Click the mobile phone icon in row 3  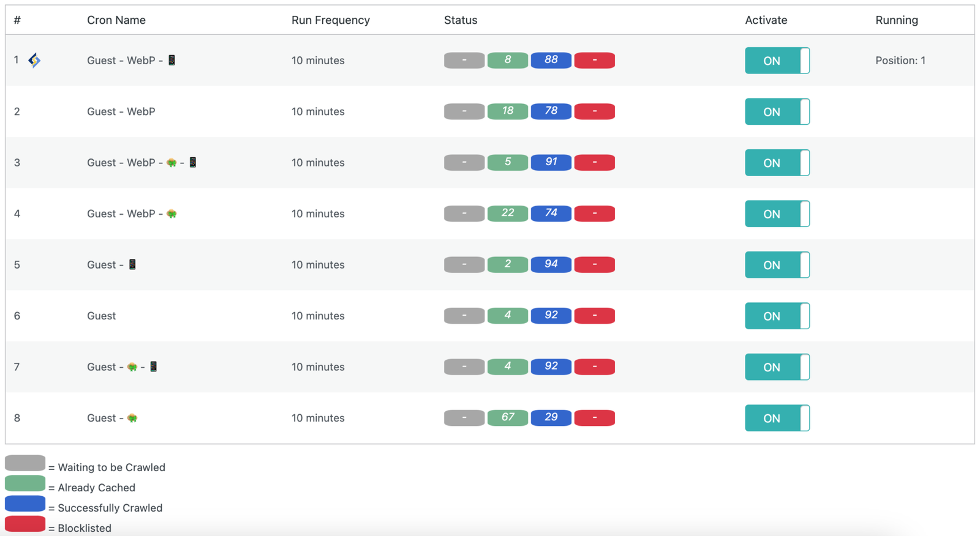(193, 162)
